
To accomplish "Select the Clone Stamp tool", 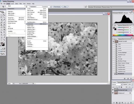I will [x=2, y=25].
